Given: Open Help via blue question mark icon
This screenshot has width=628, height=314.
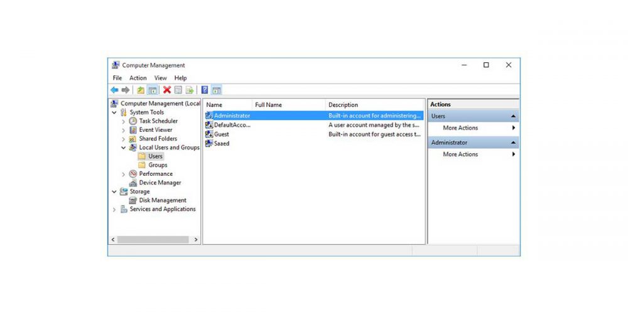Looking at the screenshot, I should click(x=205, y=90).
